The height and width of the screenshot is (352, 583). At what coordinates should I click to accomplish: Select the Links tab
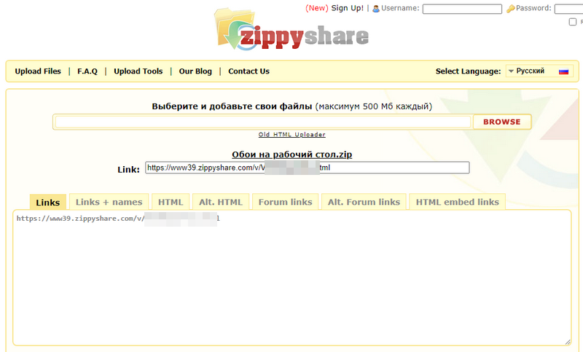click(x=48, y=202)
